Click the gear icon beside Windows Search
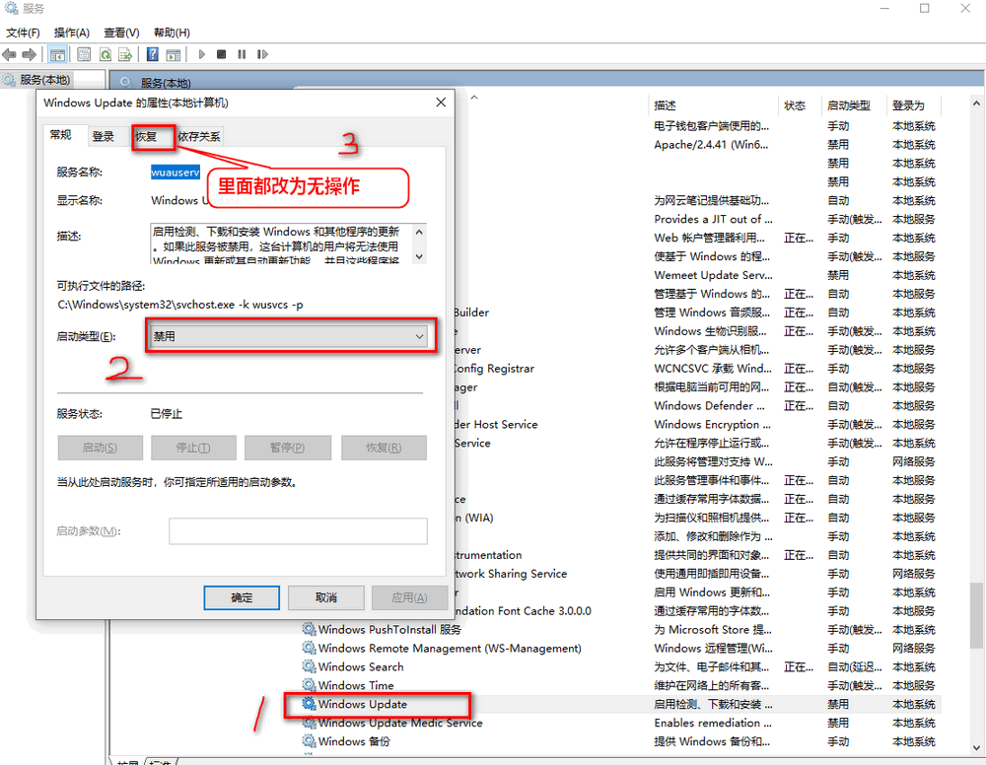This screenshot has width=986, height=765. pyautogui.click(x=309, y=666)
